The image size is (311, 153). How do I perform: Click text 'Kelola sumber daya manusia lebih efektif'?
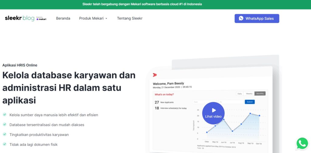[x=46, y=115]
